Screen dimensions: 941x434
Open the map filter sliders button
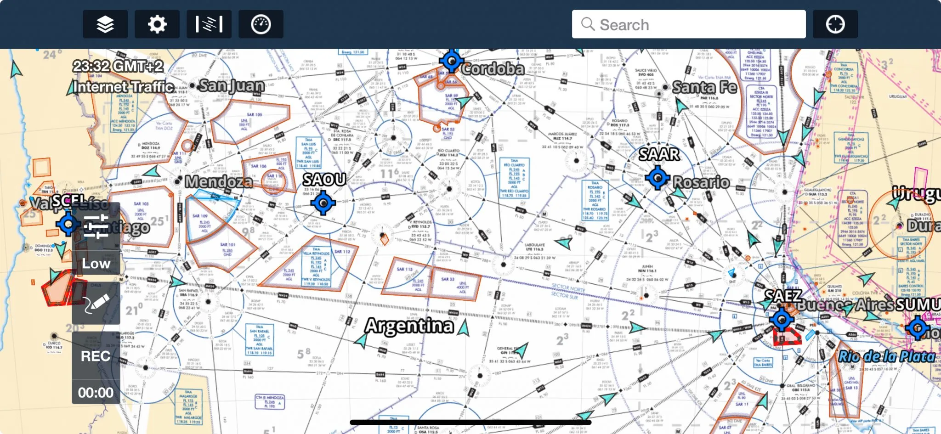(96, 226)
